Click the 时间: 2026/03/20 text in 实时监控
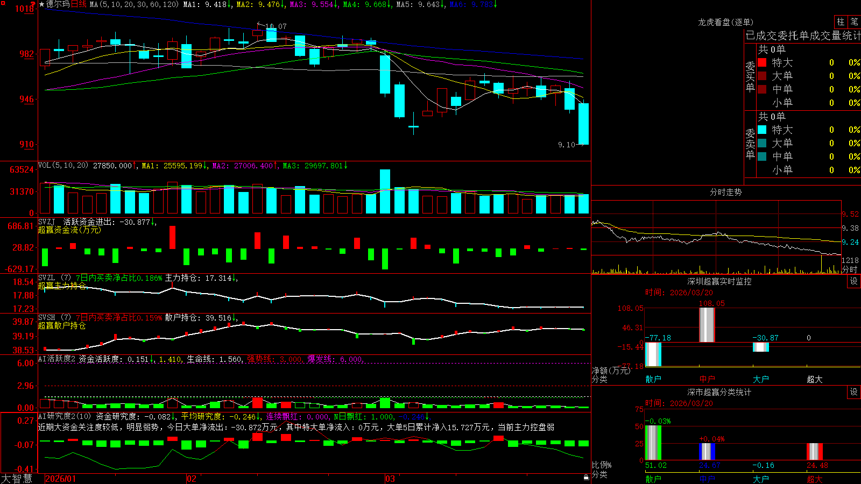This screenshot has height=484, width=861. click(679, 293)
